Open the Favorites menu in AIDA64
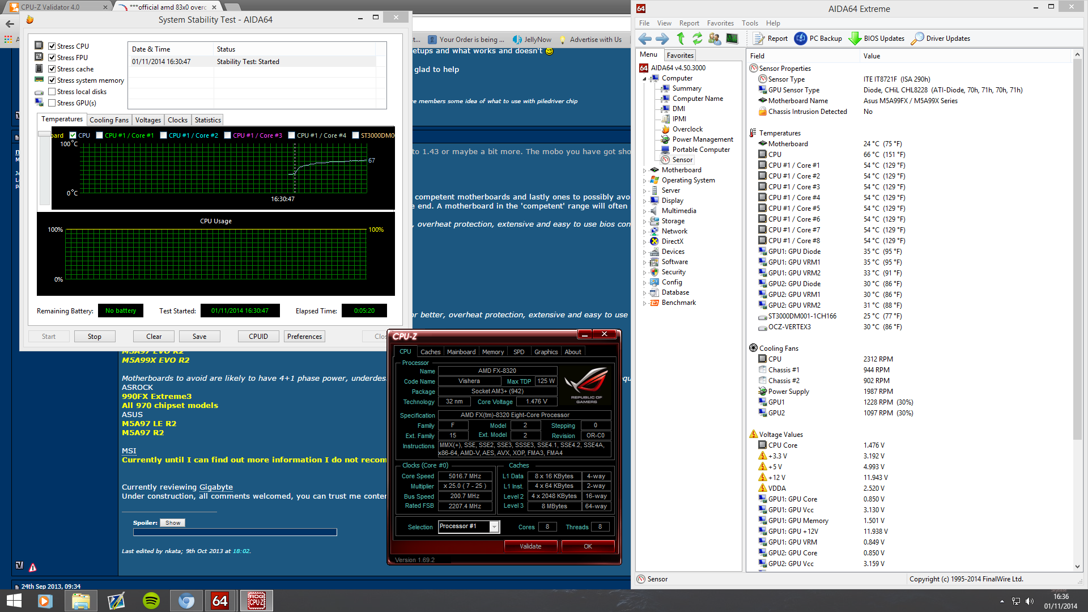The height and width of the screenshot is (612, 1088). [720, 23]
